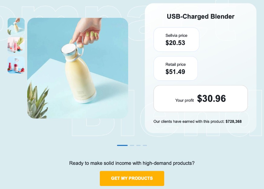Image resolution: width=264 pixels, height=189 pixels.
Task: Select the $728,368 earnings figure
Action: pyautogui.click(x=233, y=122)
